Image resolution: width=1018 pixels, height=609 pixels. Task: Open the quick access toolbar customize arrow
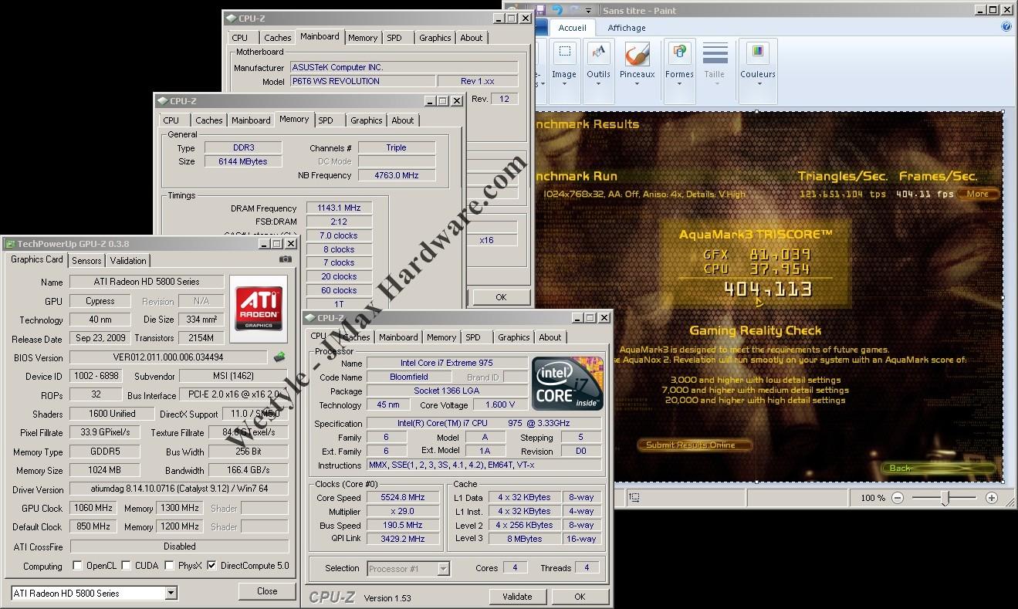[x=589, y=11]
